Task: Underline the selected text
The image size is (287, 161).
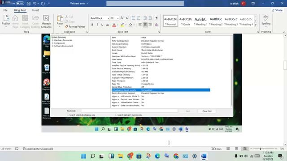Action: tap(102, 25)
